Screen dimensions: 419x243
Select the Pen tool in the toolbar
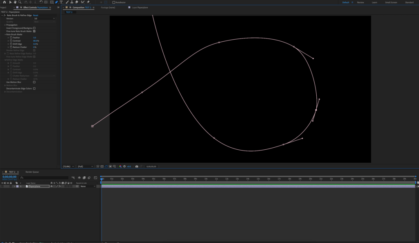(56, 2)
